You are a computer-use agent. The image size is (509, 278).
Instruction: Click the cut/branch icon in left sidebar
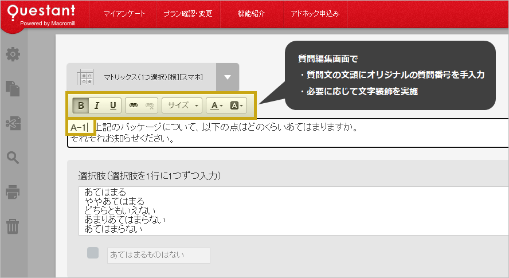[x=13, y=123]
